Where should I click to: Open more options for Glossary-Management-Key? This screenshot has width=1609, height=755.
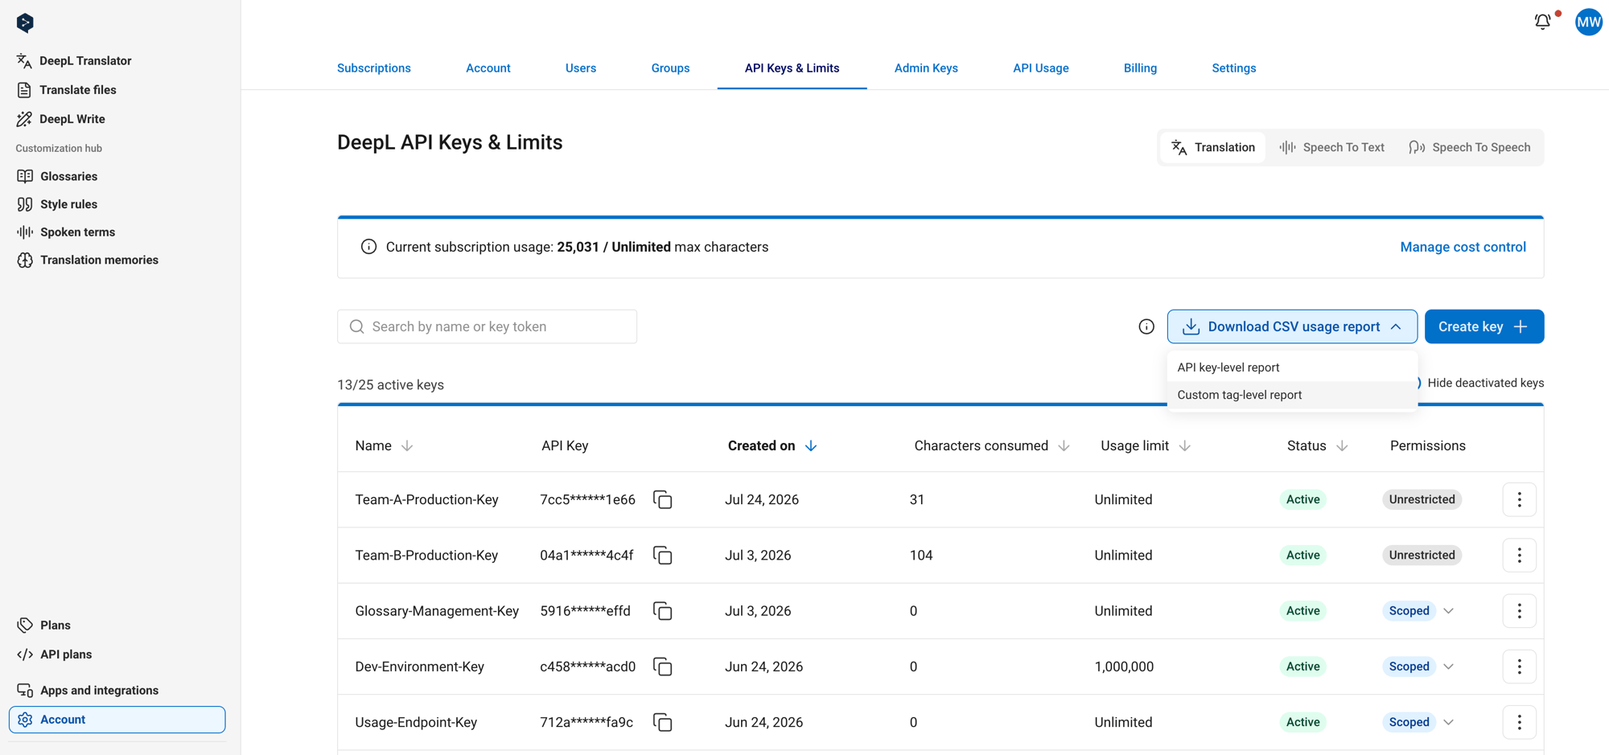click(1519, 610)
